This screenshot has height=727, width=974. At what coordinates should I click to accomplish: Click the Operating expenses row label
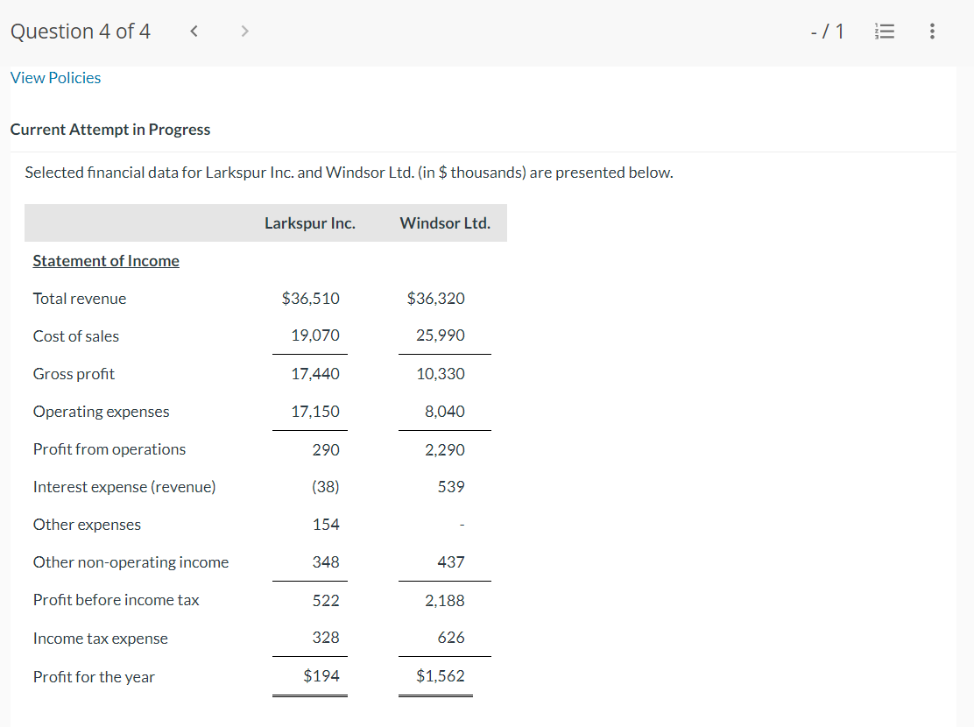click(x=101, y=411)
